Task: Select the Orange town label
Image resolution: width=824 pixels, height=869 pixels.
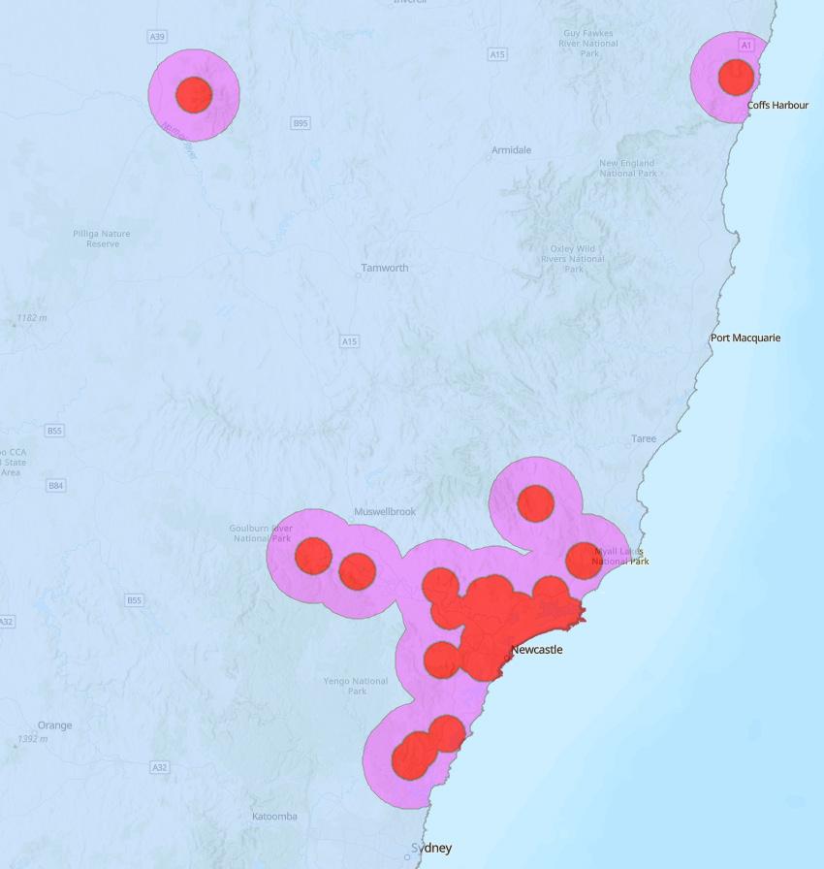Action: pyautogui.click(x=55, y=724)
